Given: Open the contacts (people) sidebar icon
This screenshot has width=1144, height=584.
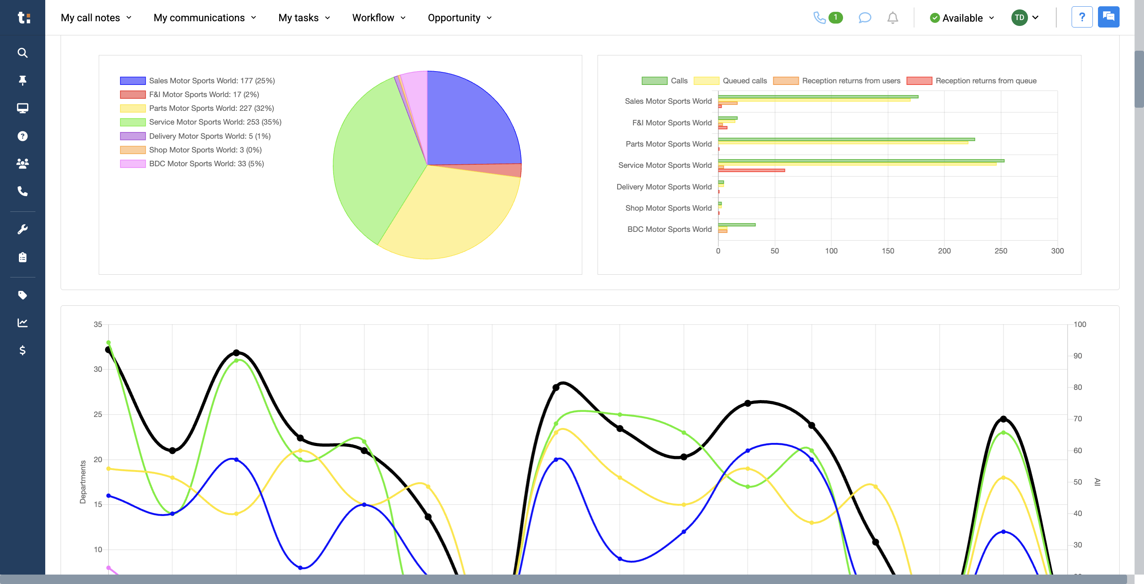Looking at the screenshot, I should tap(22, 163).
